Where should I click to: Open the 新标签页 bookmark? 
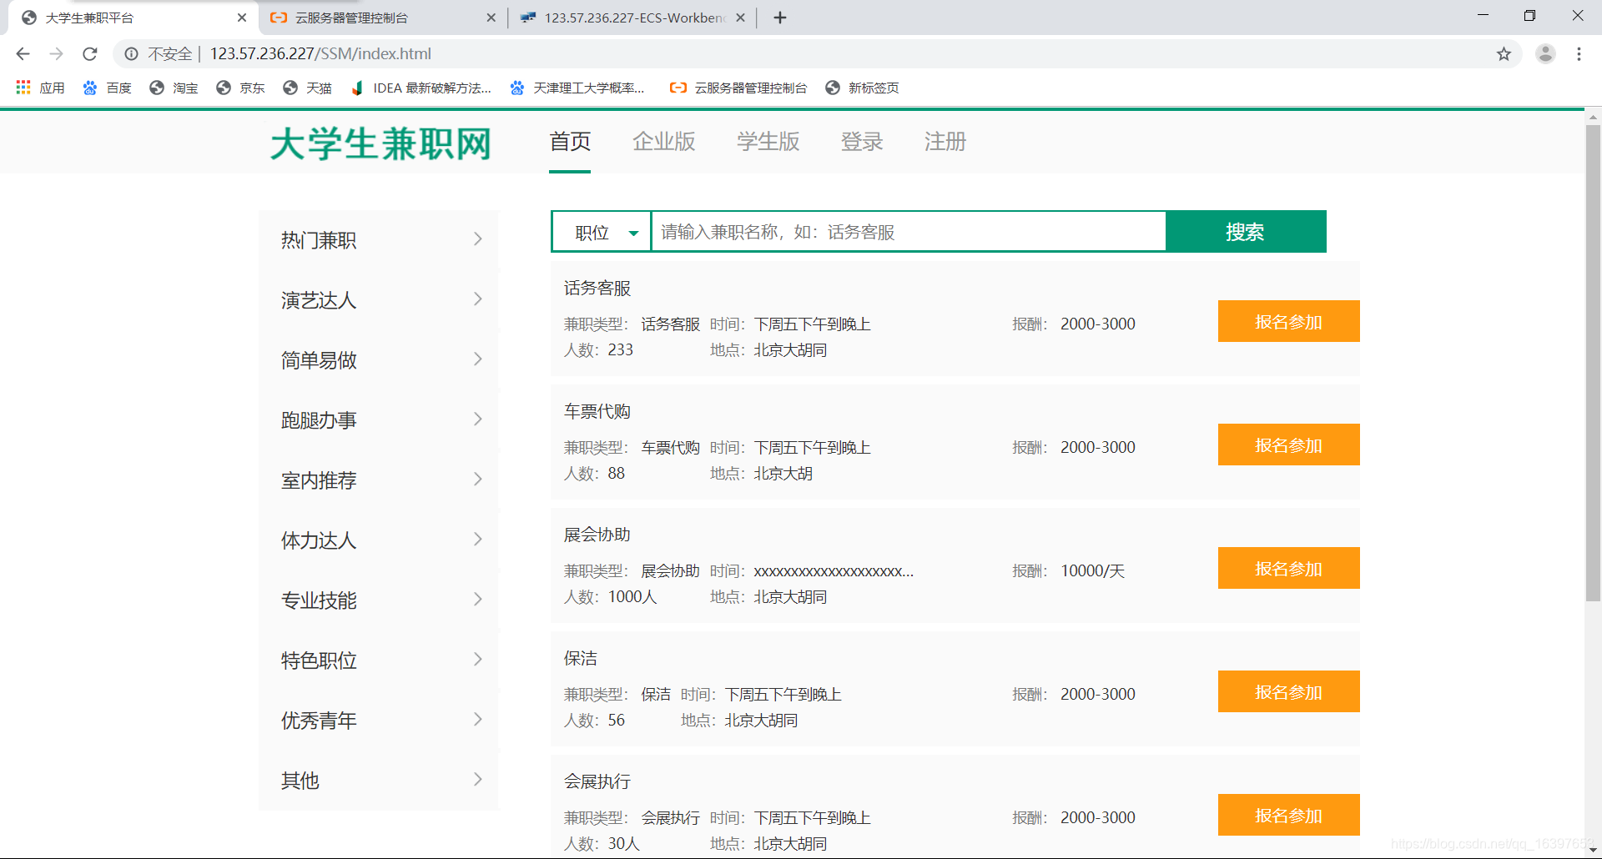(862, 88)
